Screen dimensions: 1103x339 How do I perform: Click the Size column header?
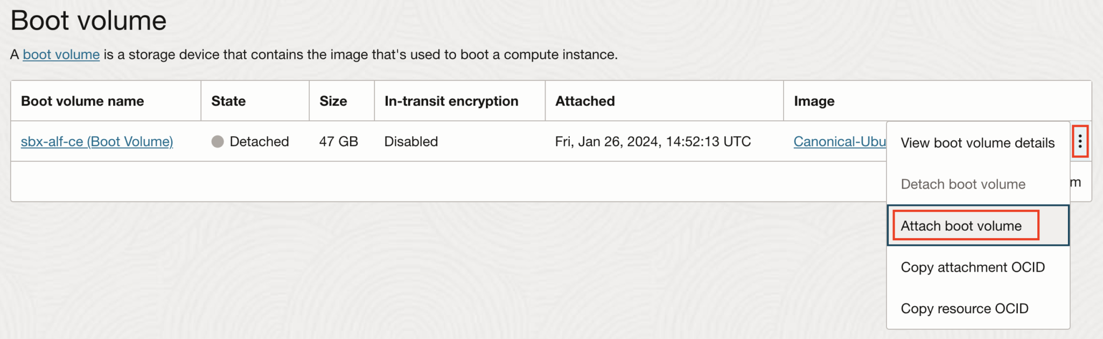333,101
